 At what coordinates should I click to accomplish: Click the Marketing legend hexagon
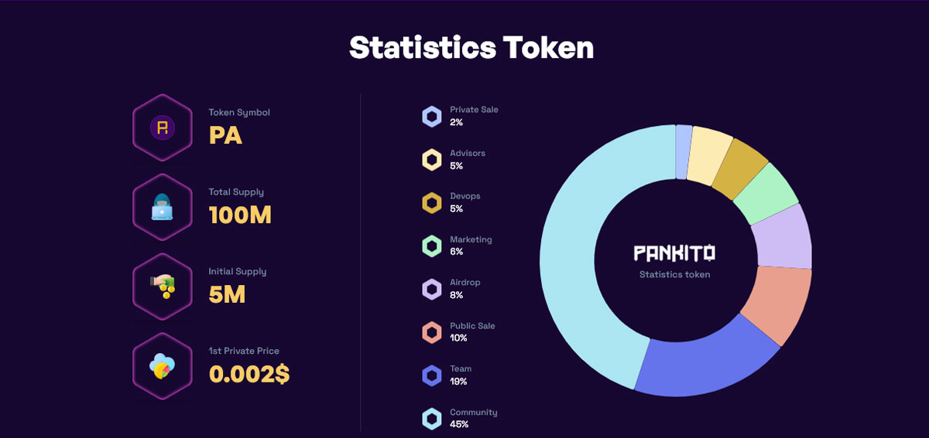click(431, 246)
